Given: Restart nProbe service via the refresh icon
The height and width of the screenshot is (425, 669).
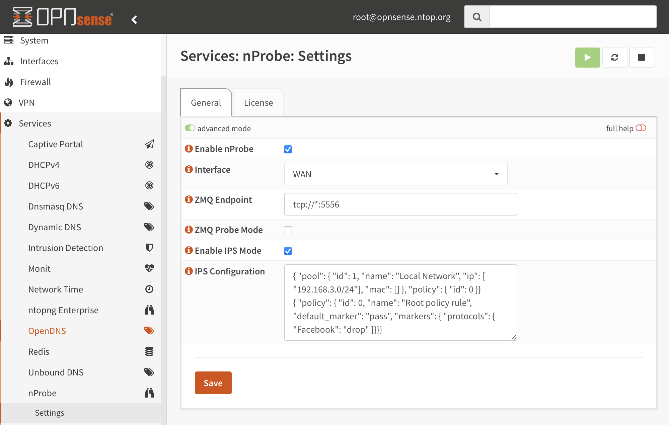Looking at the screenshot, I should [x=615, y=58].
